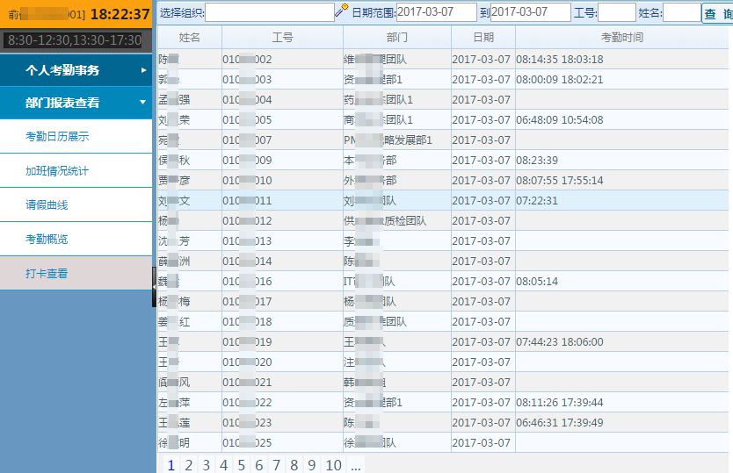Select attendance time 06:48:09 10:54:08
The width and height of the screenshot is (733, 473).
point(560,120)
